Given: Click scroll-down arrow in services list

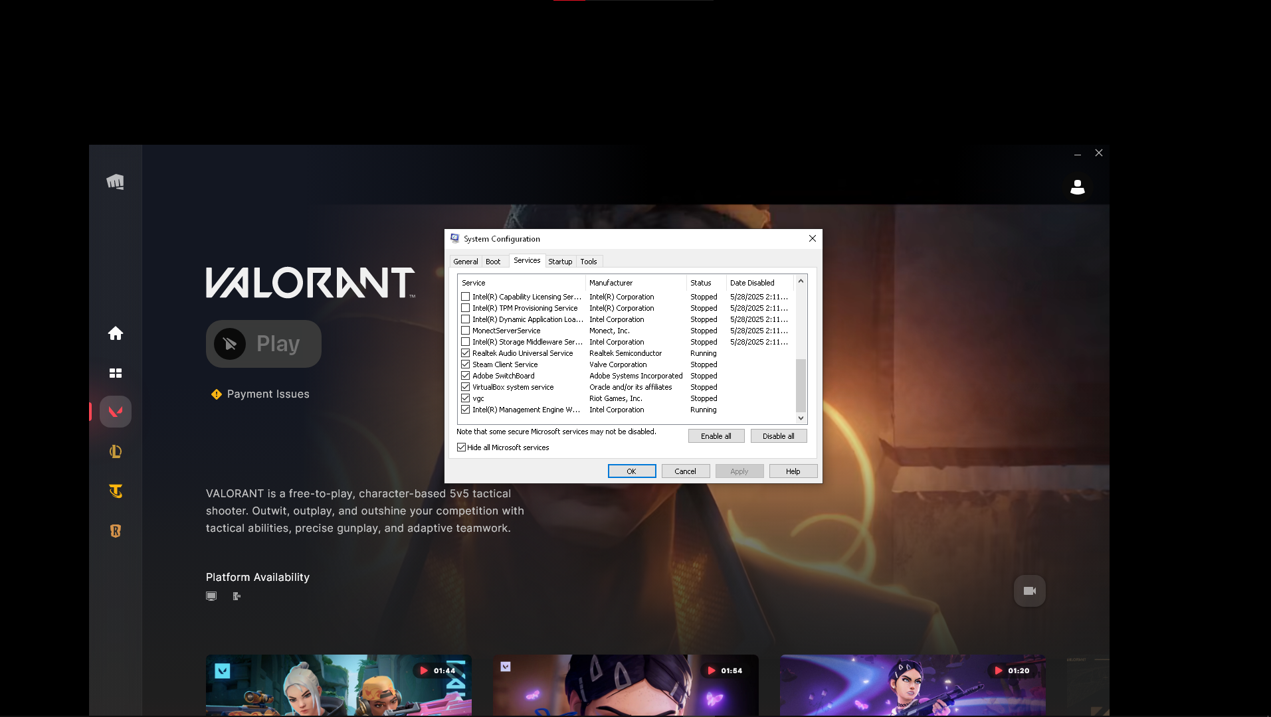Looking at the screenshot, I should (801, 418).
